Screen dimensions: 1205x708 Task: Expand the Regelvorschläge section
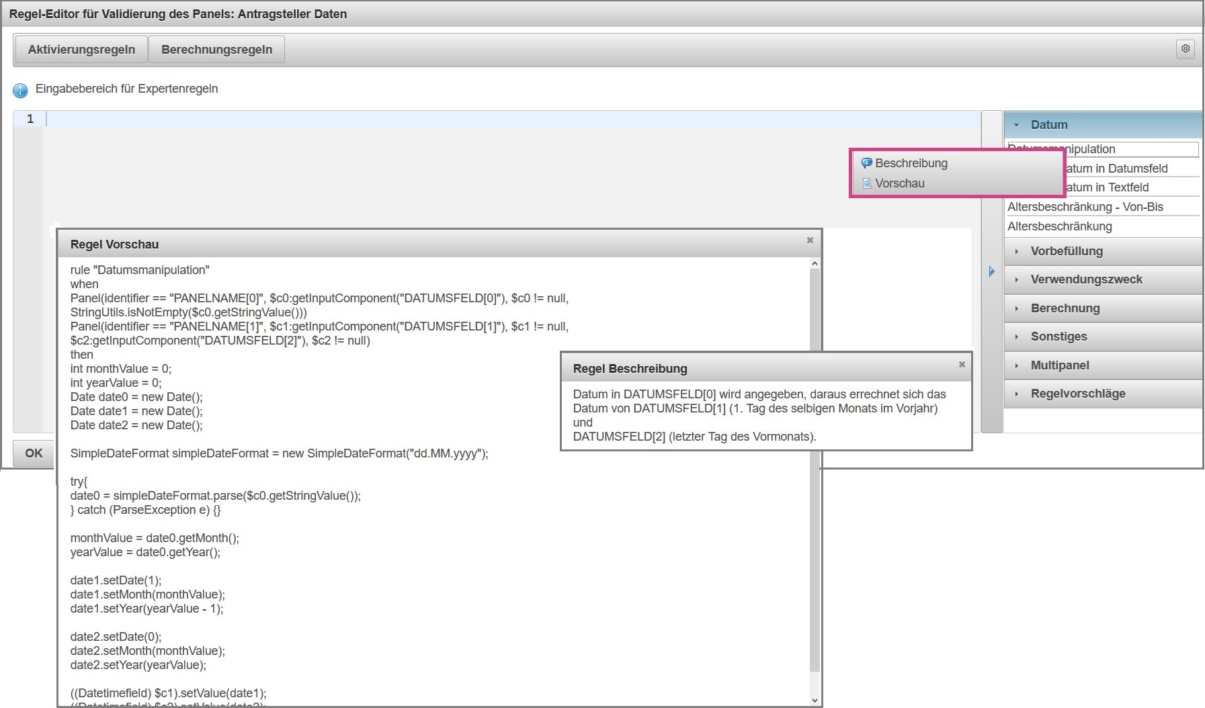click(x=1078, y=394)
